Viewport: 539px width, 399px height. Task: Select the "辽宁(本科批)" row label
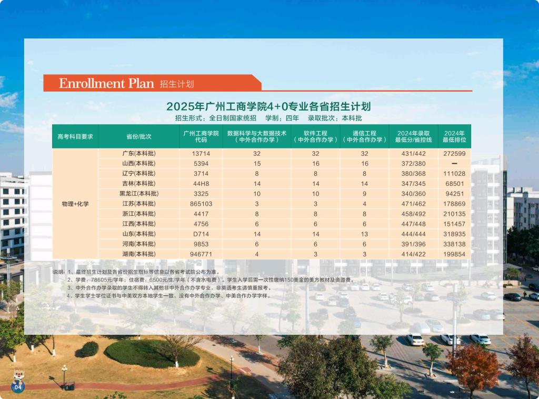139,174
